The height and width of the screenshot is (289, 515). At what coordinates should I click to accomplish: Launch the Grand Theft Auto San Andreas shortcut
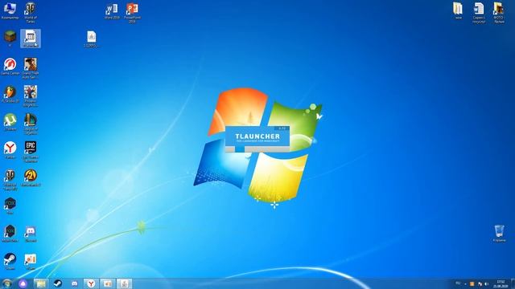point(31,68)
